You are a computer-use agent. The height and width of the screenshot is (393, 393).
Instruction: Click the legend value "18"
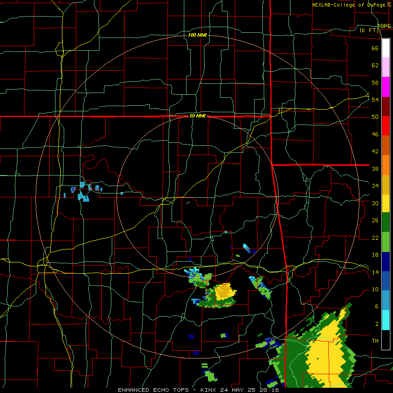pyautogui.click(x=375, y=255)
